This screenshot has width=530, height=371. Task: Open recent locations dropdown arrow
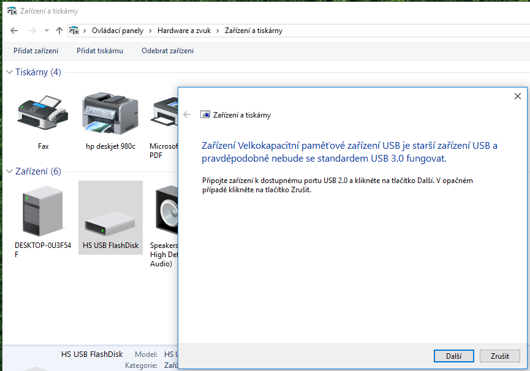[x=47, y=31]
